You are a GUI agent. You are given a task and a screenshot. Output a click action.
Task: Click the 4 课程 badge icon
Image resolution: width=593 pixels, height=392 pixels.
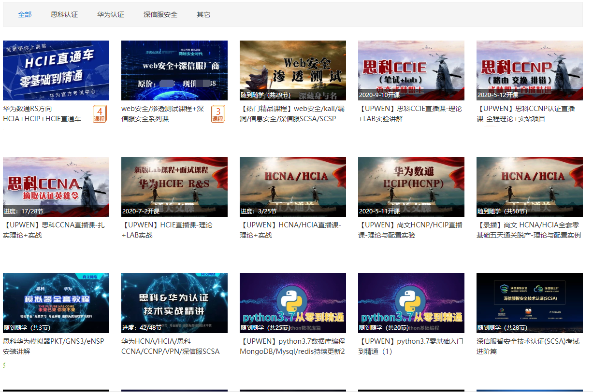(100, 114)
